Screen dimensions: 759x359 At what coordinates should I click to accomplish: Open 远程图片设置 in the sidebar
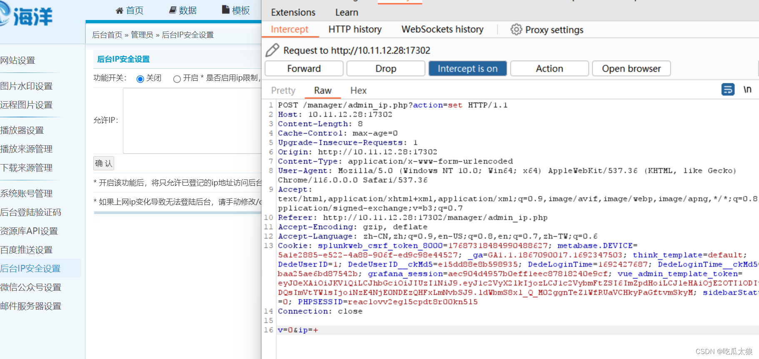(26, 105)
